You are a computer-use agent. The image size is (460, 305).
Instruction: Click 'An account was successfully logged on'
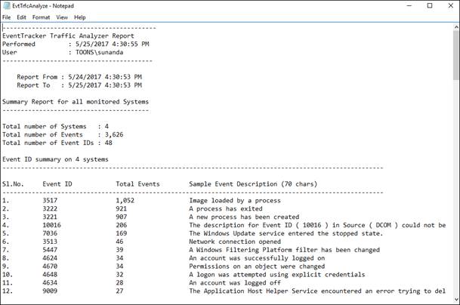(x=257, y=258)
